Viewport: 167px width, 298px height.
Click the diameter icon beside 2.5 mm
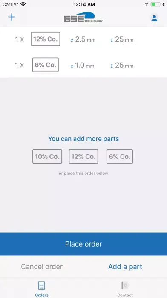[x=72, y=40]
